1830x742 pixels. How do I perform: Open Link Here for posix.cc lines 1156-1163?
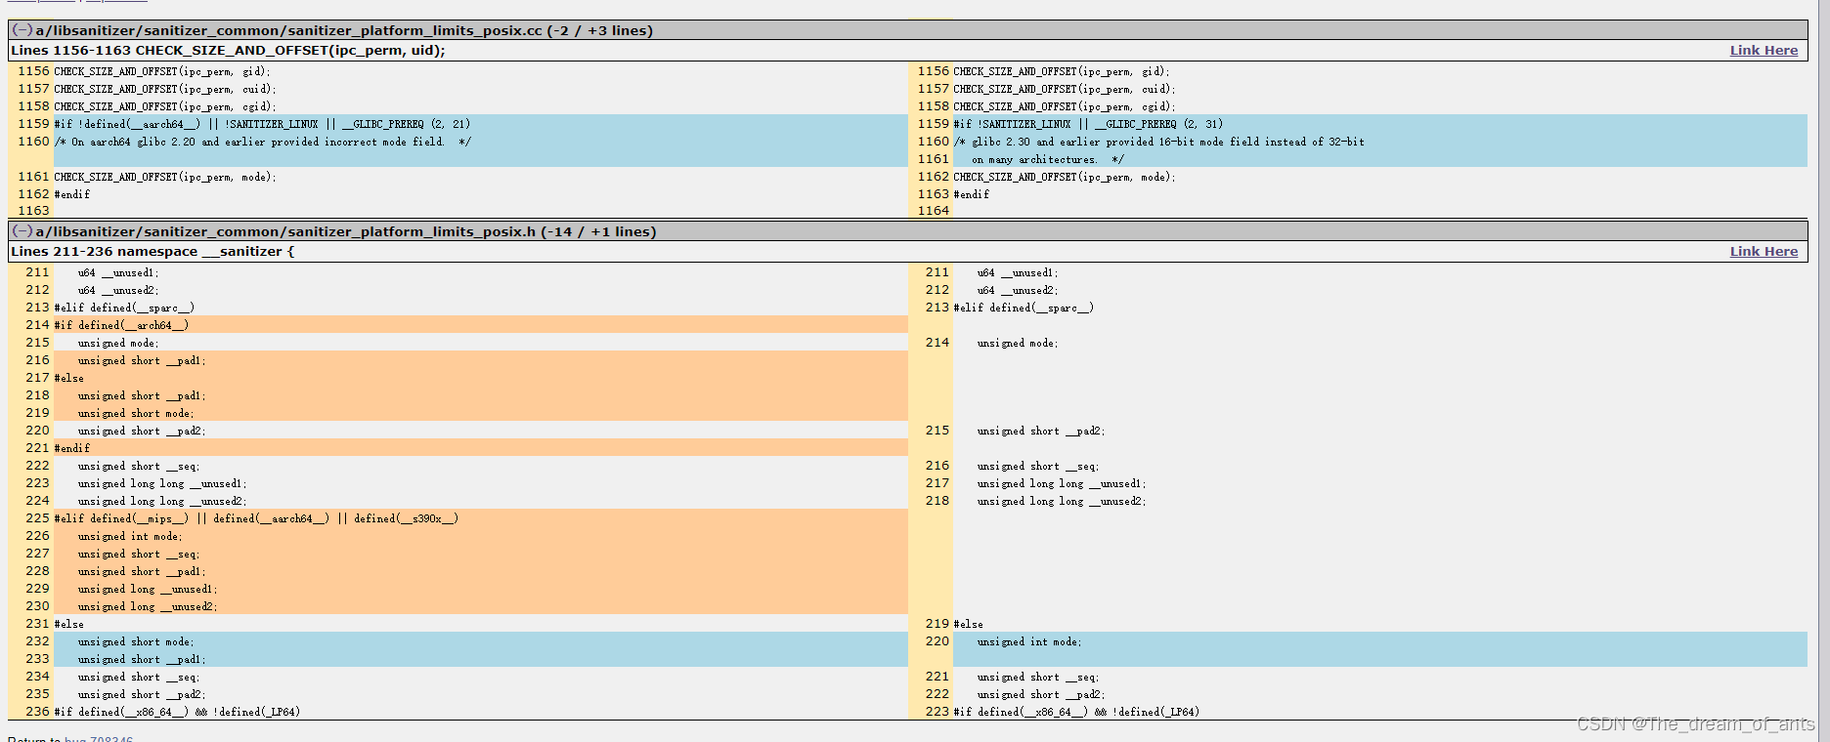pyautogui.click(x=1764, y=51)
